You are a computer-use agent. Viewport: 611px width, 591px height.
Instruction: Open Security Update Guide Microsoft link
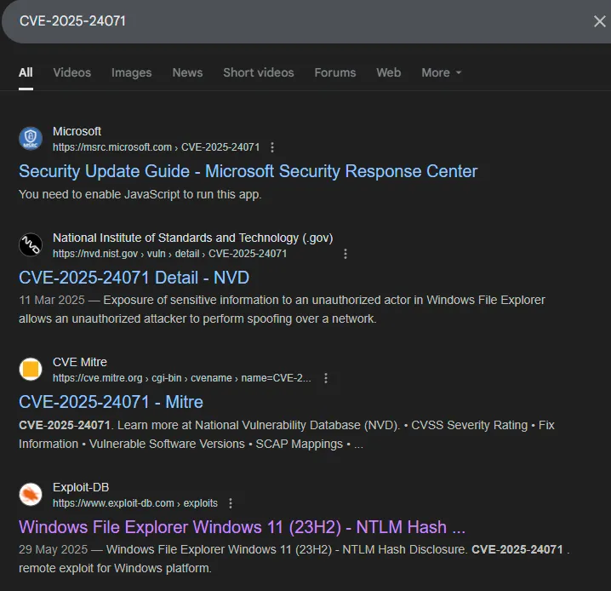(x=248, y=171)
